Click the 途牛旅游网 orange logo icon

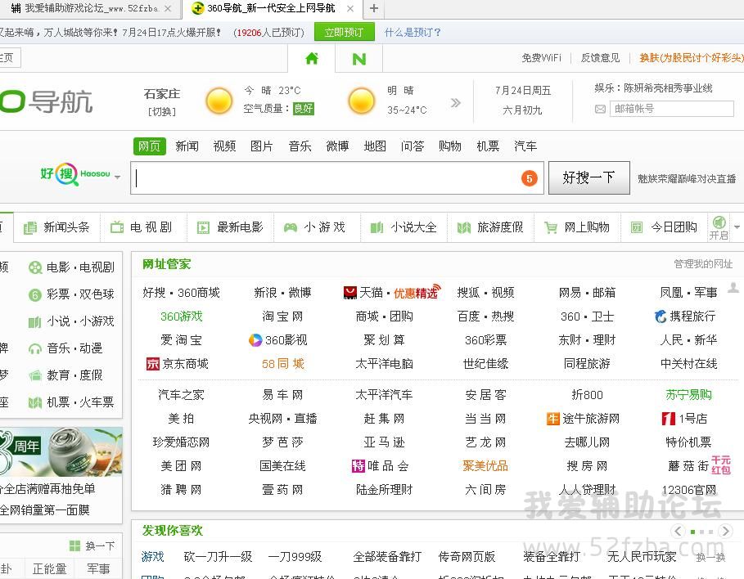point(552,419)
